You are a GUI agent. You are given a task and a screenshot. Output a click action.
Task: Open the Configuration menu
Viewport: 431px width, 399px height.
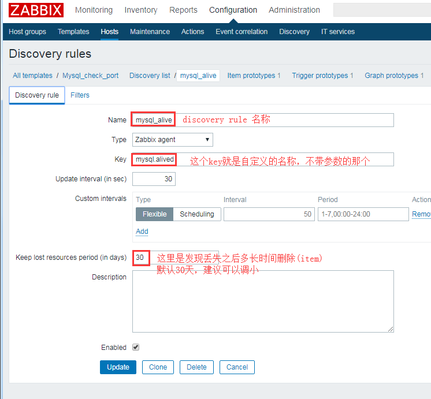233,10
